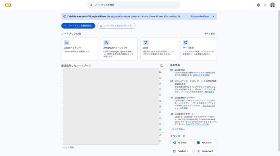Show all example notebooks via すべて表示
This screenshot has width=280, height=156.
210,34
